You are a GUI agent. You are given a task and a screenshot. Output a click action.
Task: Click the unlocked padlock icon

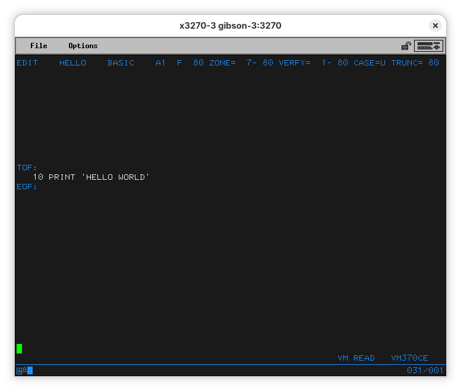pyautogui.click(x=406, y=46)
